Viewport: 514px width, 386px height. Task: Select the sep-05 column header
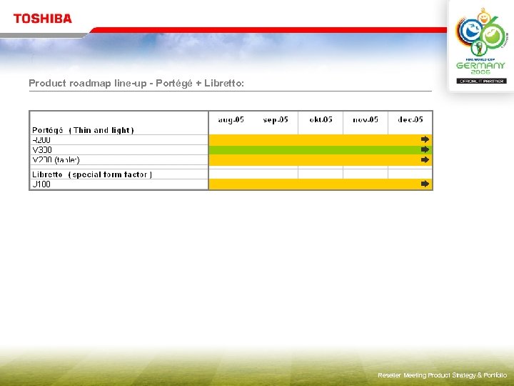coord(276,119)
